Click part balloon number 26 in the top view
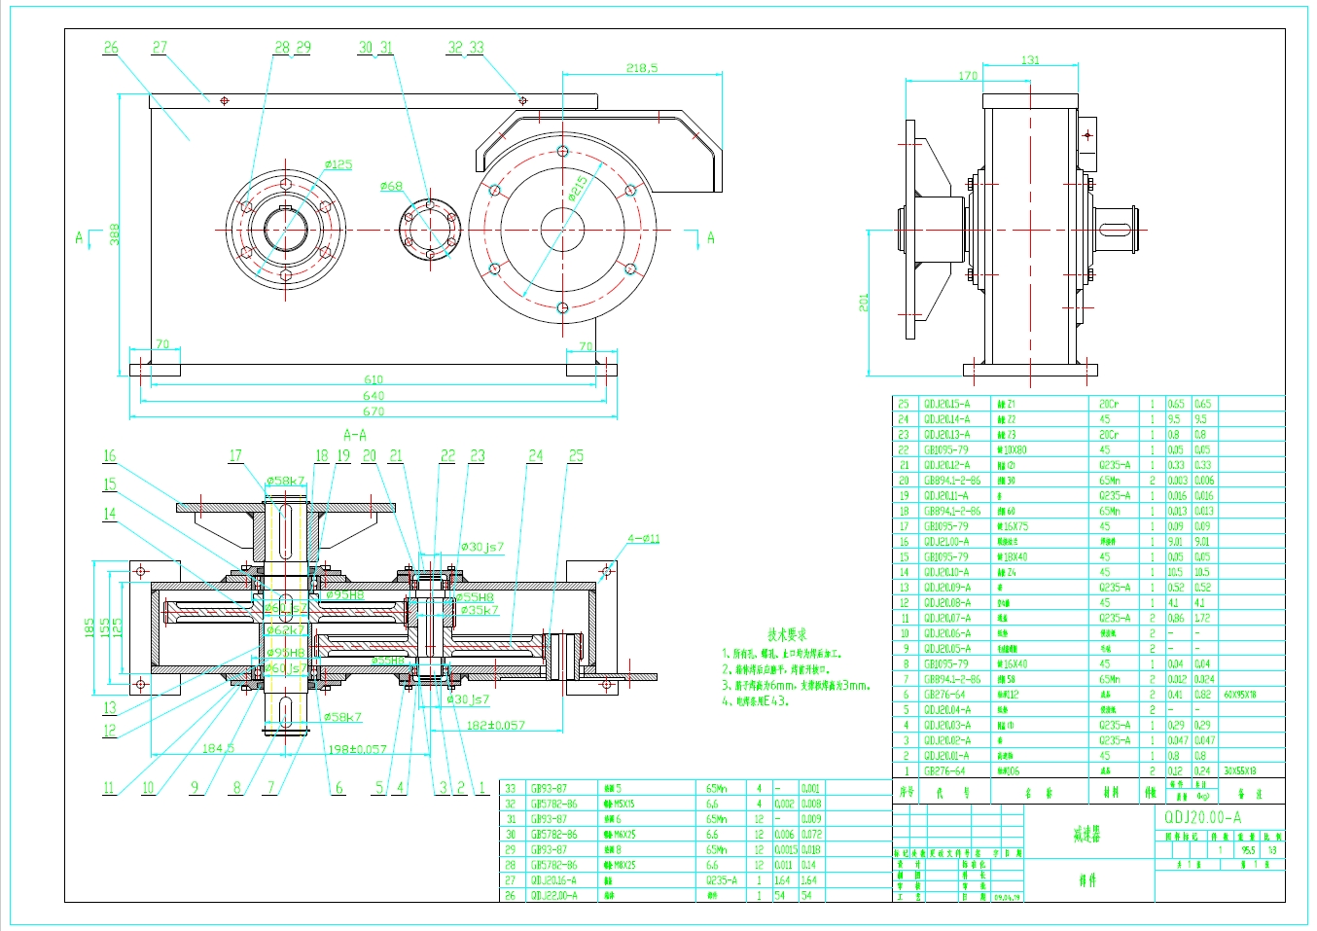 (x=110, y=47)
